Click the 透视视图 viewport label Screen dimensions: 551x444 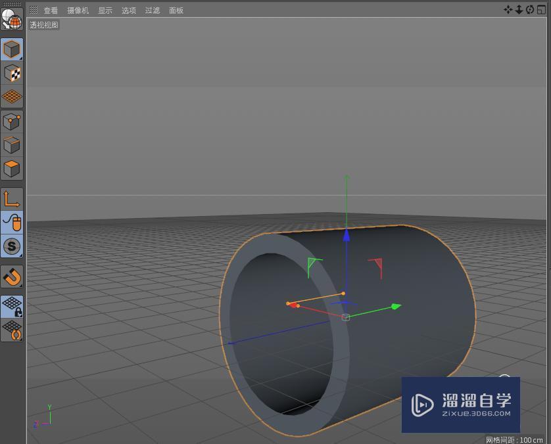click(44, 25)
